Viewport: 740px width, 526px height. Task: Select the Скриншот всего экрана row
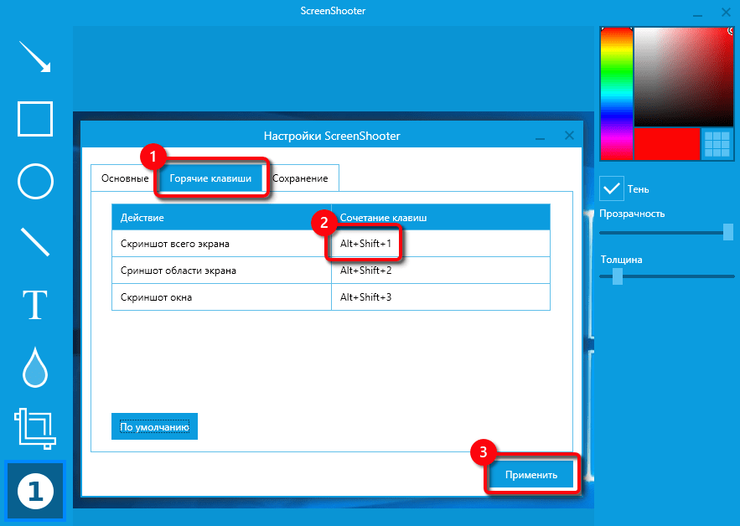pos(331,244)
